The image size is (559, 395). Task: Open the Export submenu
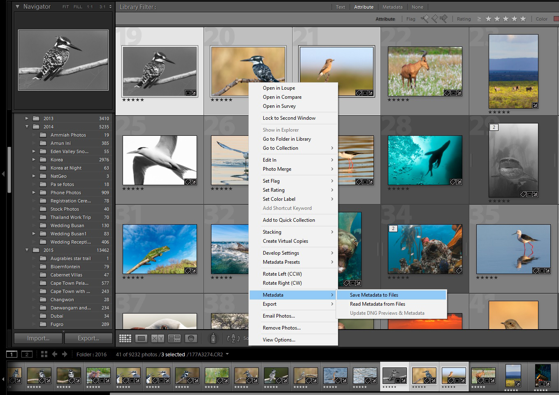click(294, 304)
